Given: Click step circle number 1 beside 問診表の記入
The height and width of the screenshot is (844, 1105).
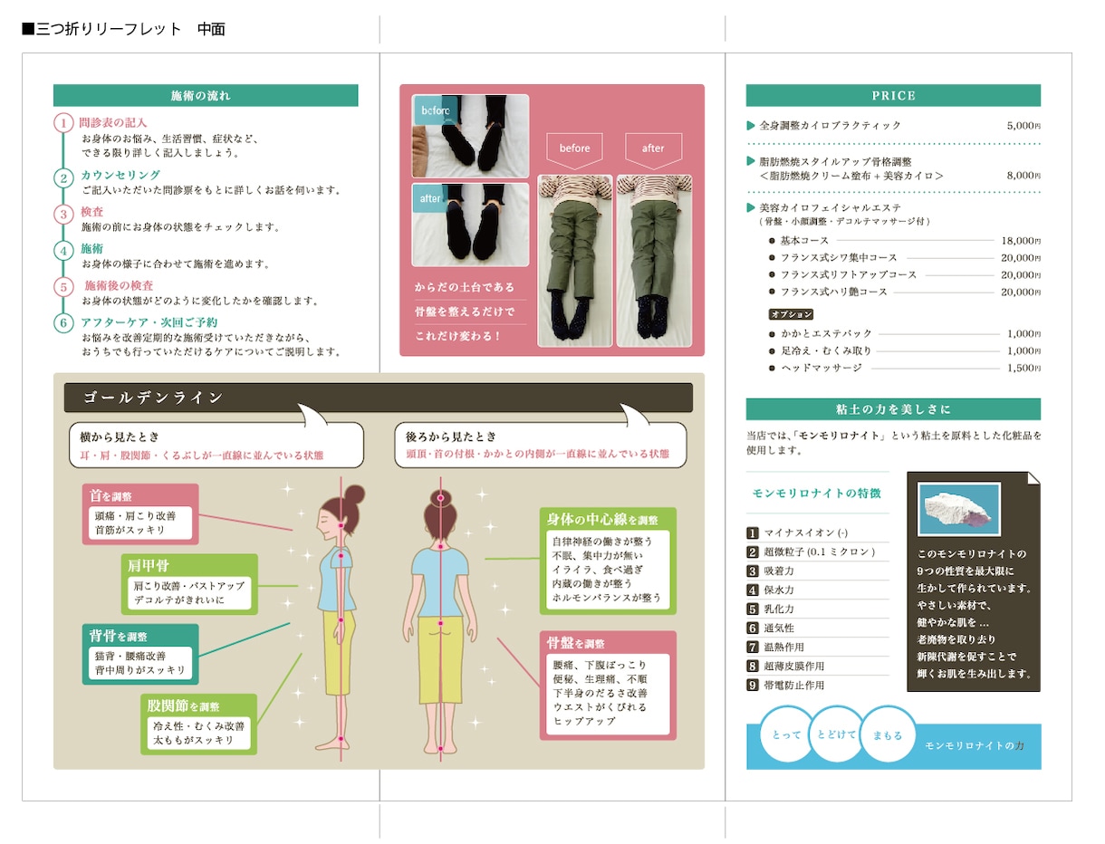Looking at the screenshot, I should [x=62, y=122].
